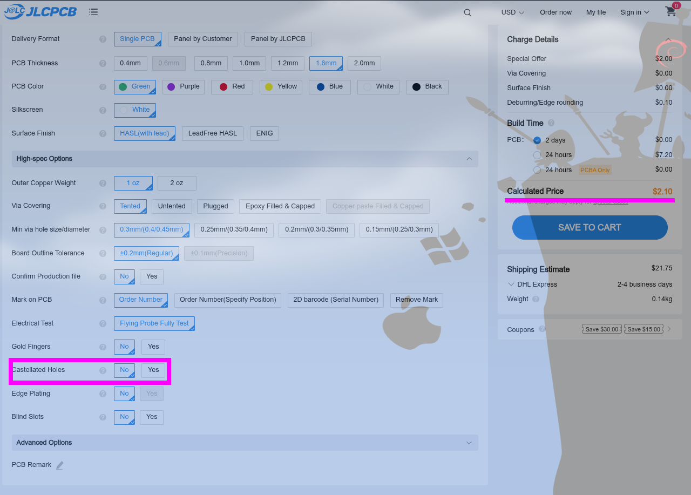Click the search magnifier icon
Viewport: 691px width, 495px height.
pyautogui.click(x=468, y=12)
